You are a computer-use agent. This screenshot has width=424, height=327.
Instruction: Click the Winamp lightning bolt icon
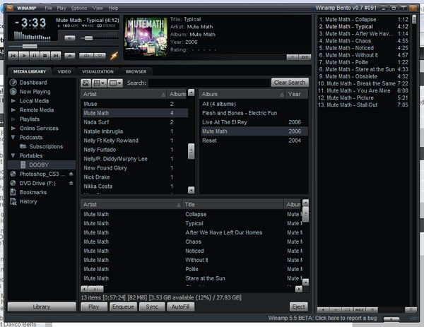(x=114, y=56)
